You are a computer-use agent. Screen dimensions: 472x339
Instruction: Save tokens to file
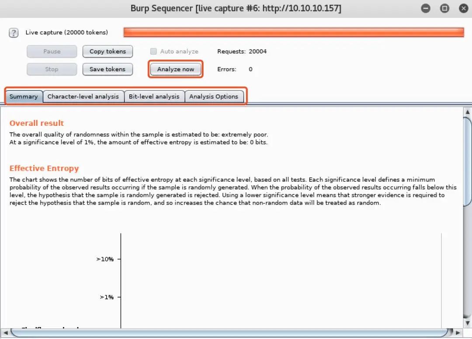click(108, 69)
